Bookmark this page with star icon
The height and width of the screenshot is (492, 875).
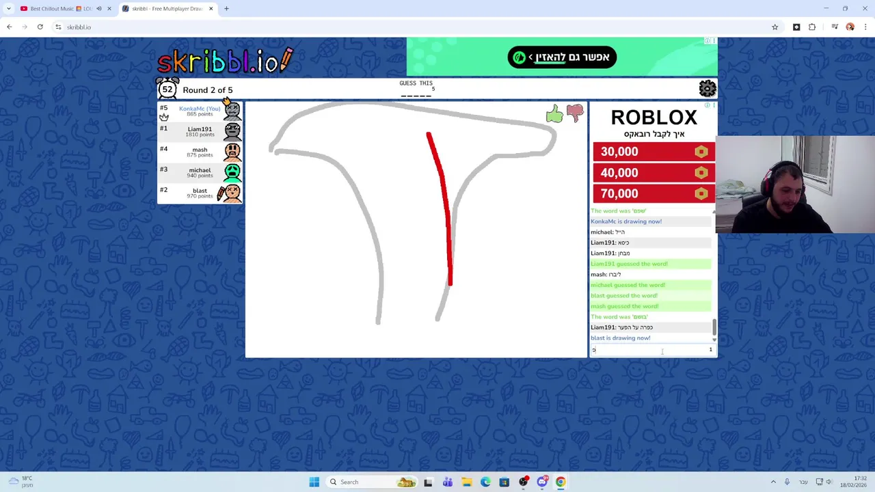[775, 27]
